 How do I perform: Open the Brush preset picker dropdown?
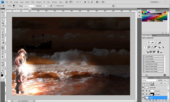click(16, 6)
